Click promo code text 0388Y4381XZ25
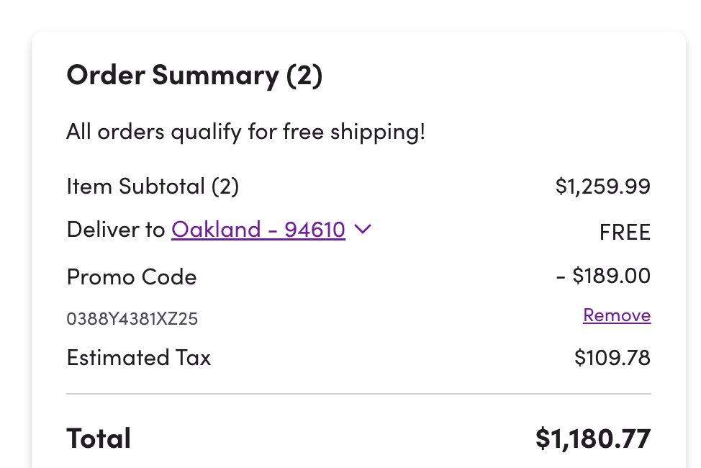This screenshot has height=468, width=701. (x=132, y=318)
